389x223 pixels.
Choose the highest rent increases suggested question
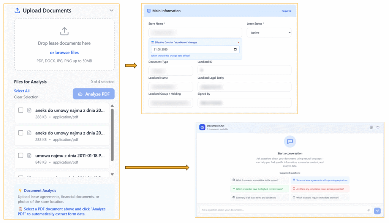coord(259,189)
